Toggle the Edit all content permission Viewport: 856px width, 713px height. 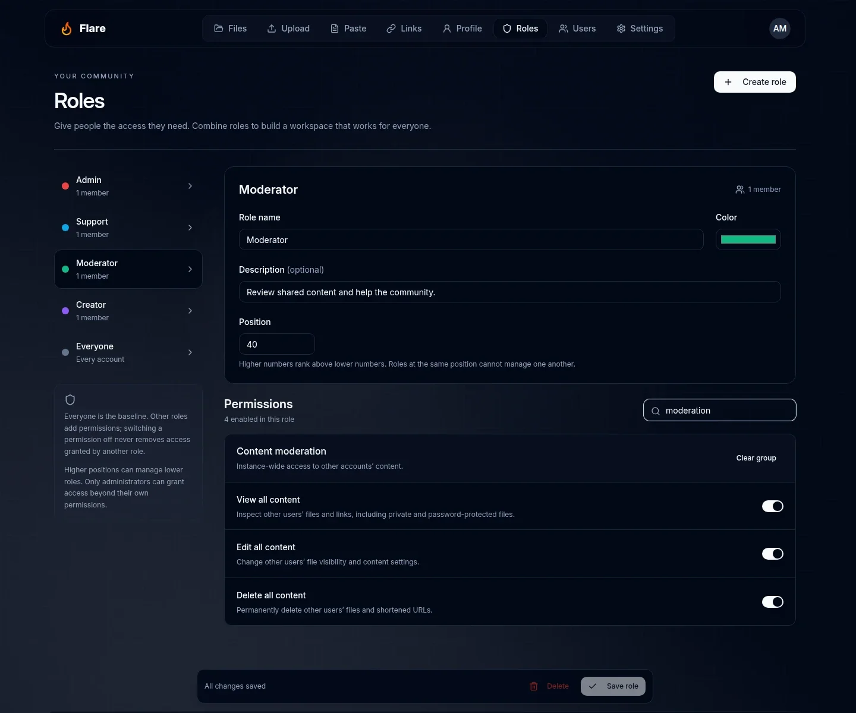click(x=773, y=554)
